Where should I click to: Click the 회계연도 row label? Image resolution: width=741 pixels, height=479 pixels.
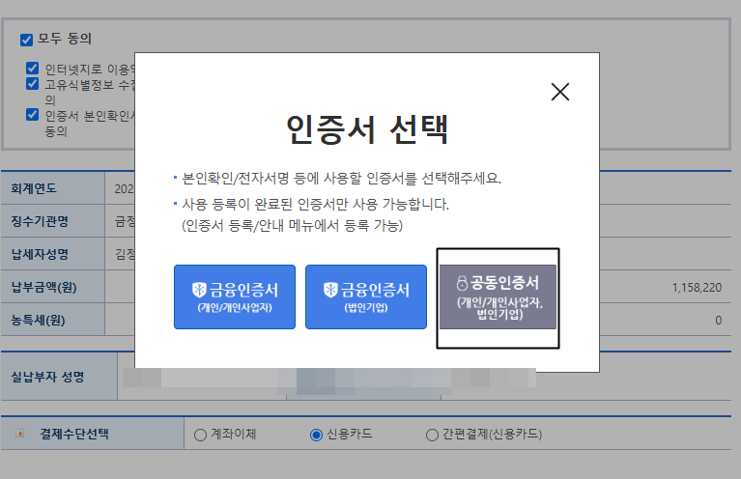(x=34, y=188)
